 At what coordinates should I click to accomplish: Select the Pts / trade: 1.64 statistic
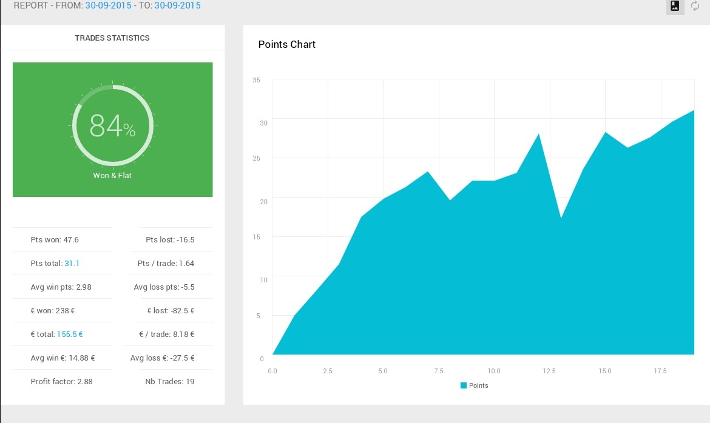click(166, 263)
